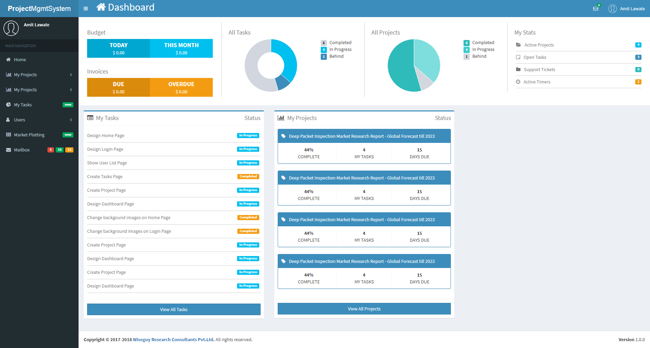Click the person icon beside Users

click(x=8, y=120)
